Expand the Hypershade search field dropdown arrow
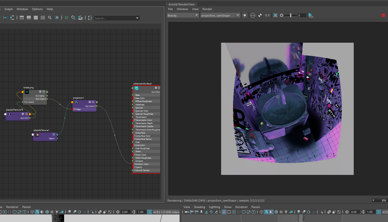Screen dimensions: 388x222 coord(137,18)
